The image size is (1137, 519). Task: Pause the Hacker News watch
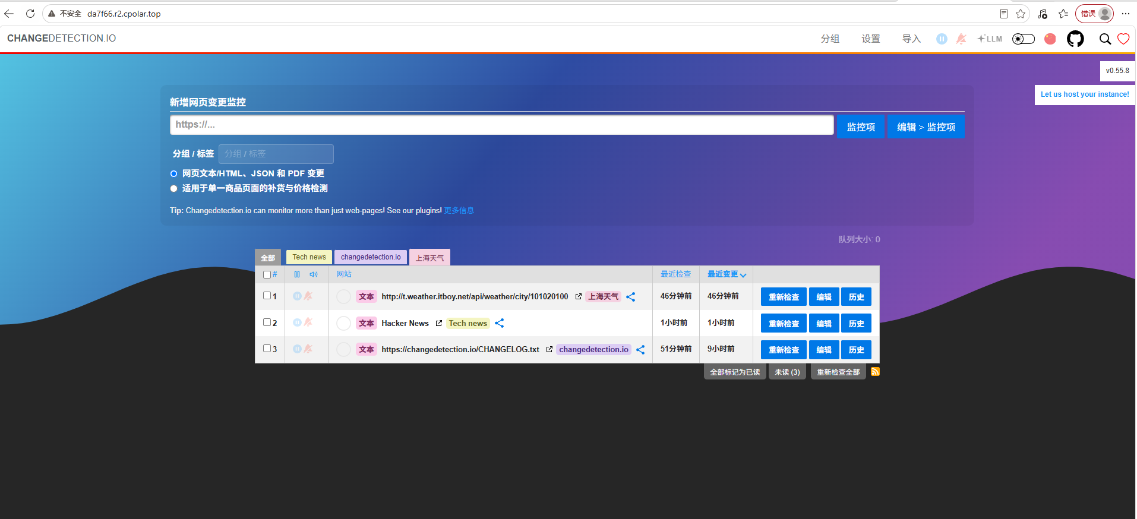[297, 322]
